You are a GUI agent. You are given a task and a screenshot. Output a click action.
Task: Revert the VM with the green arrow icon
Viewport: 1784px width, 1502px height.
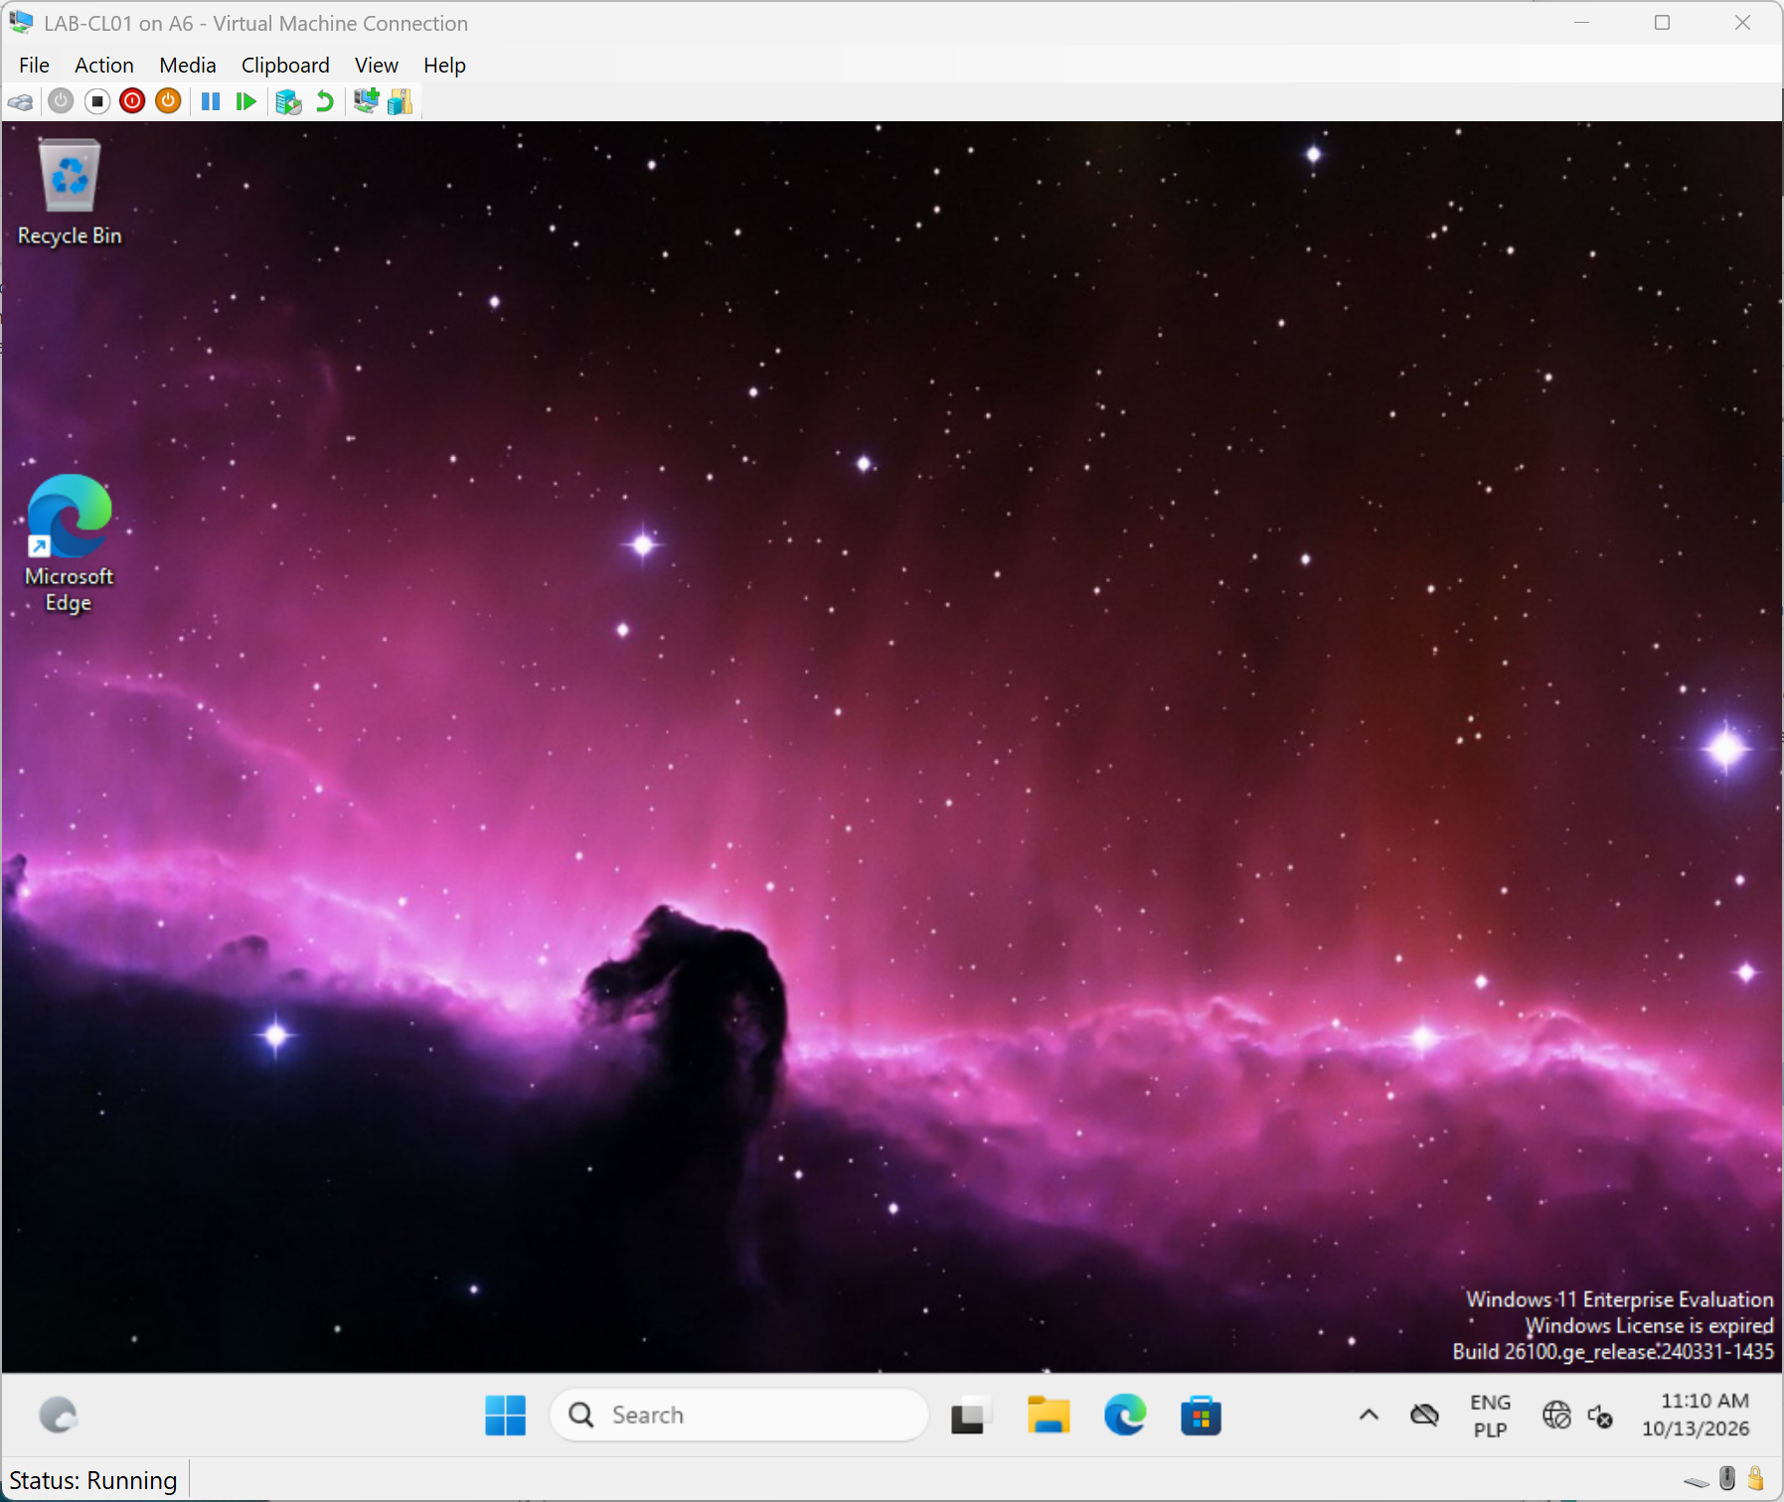[x=324, y=101]
